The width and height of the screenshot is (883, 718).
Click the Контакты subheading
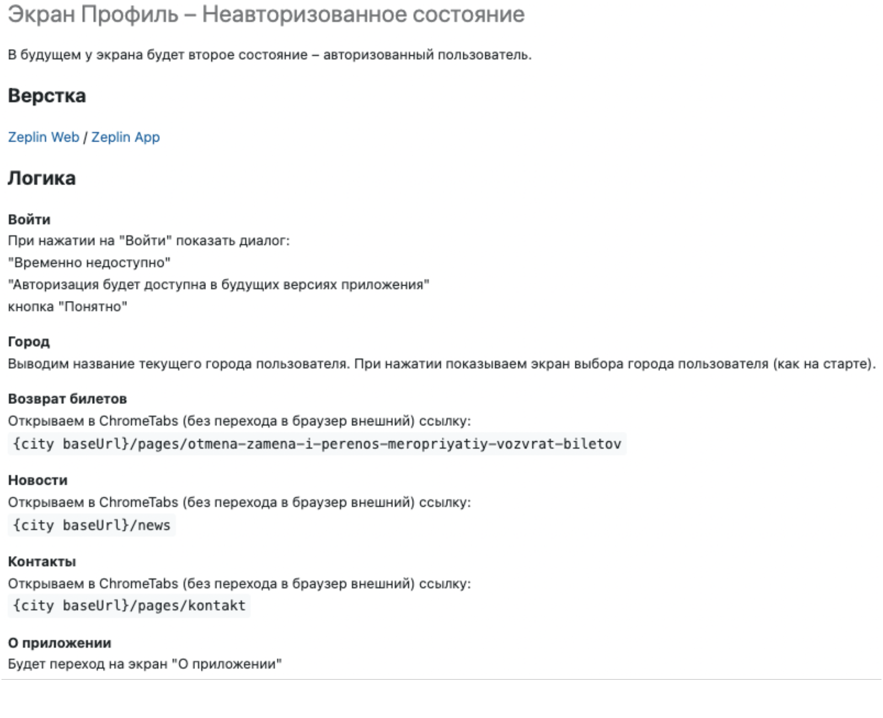tap(42, 561)
